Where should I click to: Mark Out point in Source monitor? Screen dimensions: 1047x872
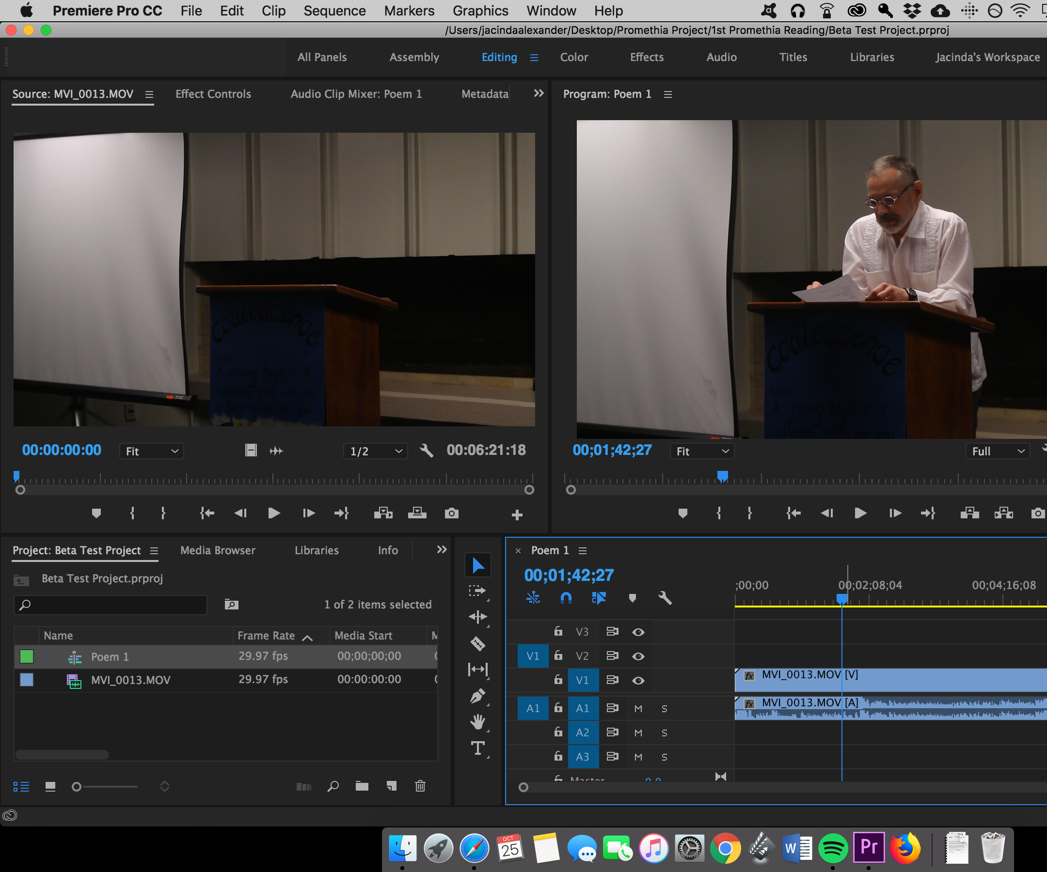click(163, 513)
